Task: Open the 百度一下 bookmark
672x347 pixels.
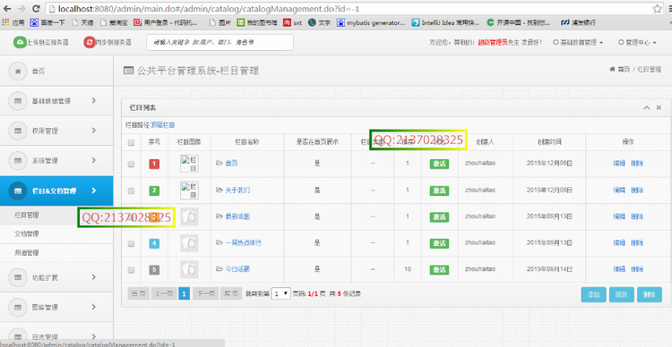Action: pyautogui.click(x=47, y=22)
